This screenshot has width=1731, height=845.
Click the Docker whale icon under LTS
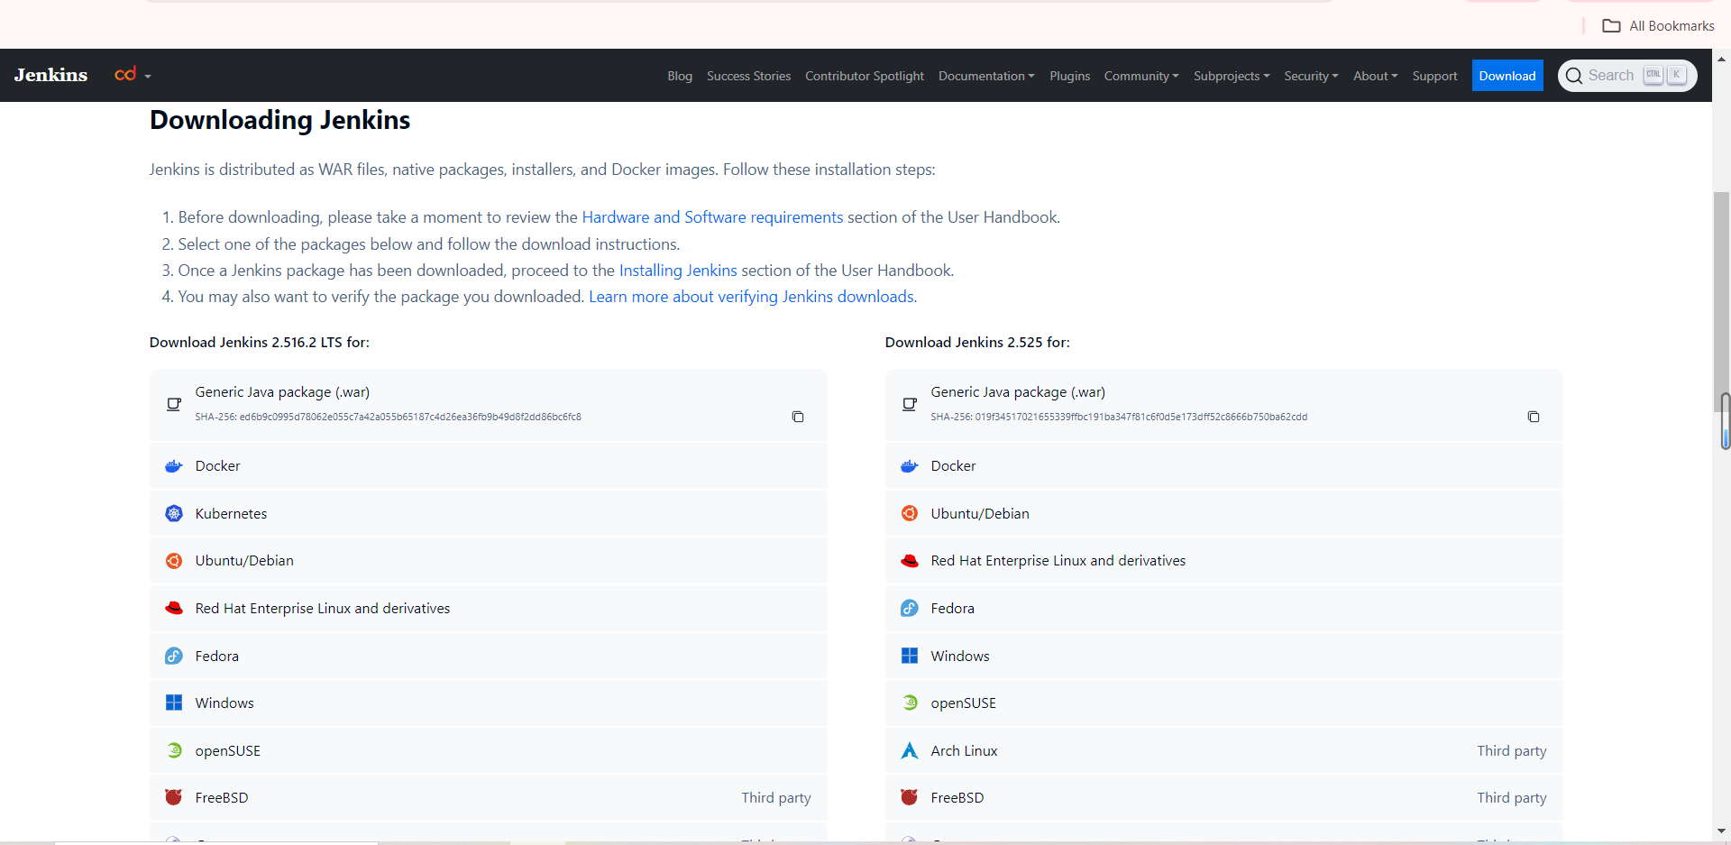(x=174, y=466)
